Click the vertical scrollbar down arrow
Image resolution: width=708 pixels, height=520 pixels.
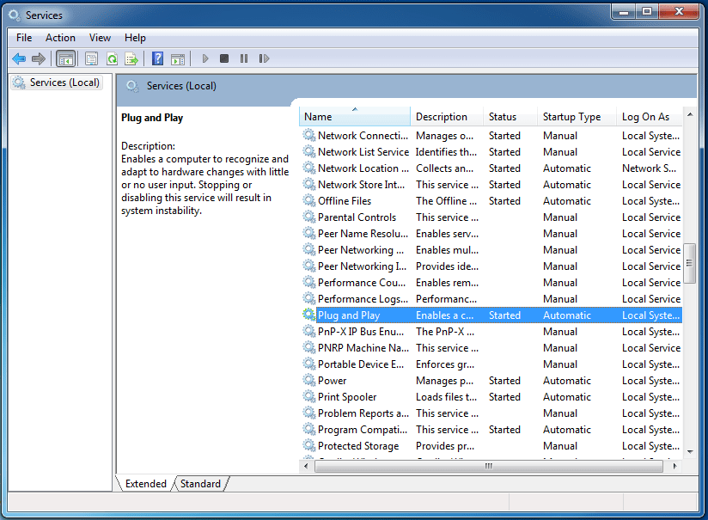coord(689,450)
